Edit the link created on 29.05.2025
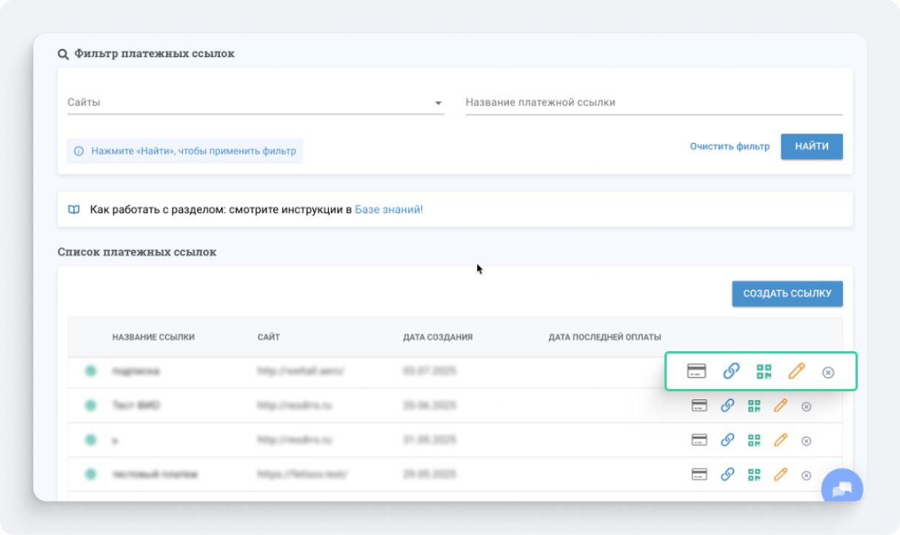 point(780,474)
